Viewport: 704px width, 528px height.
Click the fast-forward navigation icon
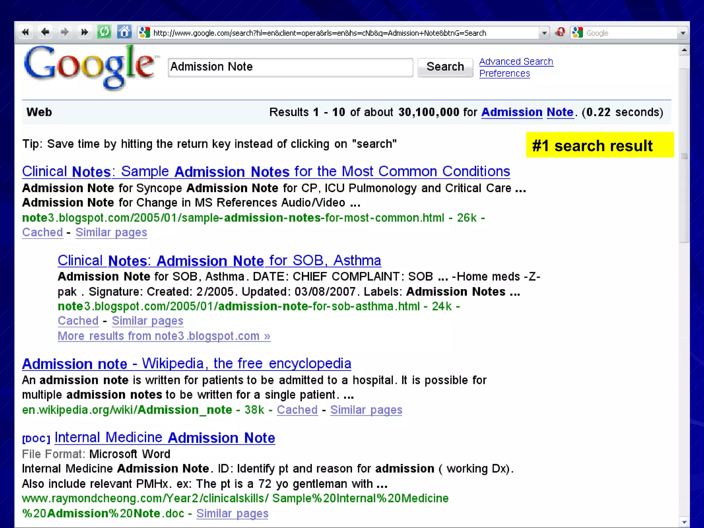point(84,32)
